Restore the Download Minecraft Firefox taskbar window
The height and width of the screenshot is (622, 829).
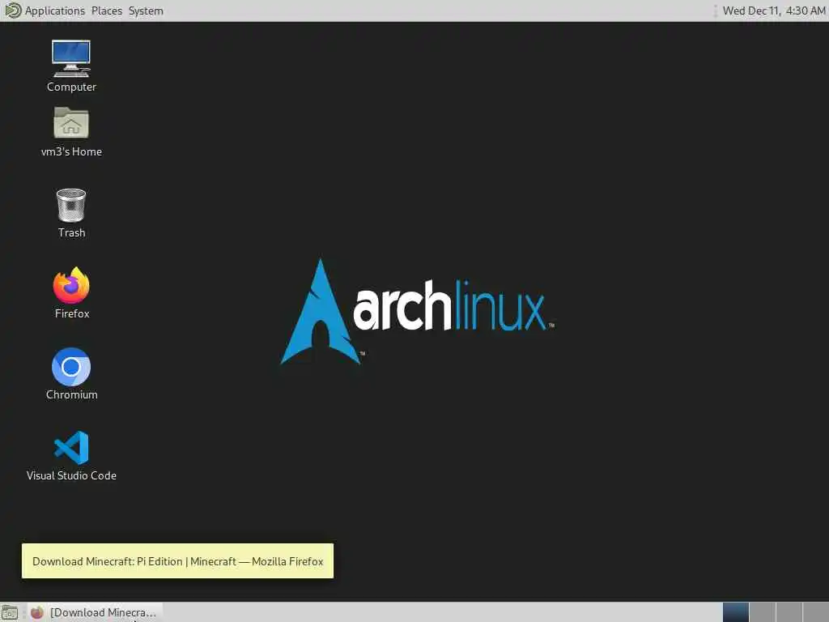click(94, 612)
